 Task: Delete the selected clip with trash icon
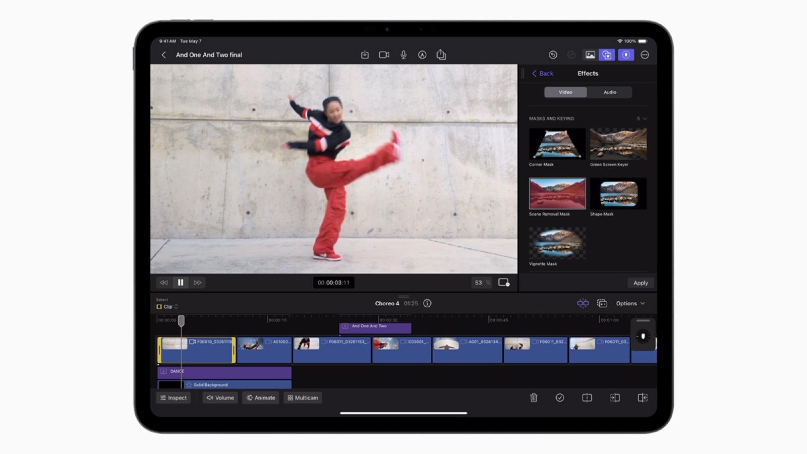pos(534,398)
